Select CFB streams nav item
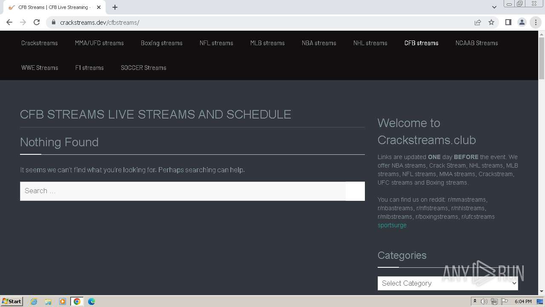545x307 pixels. (x=422, y=43)
